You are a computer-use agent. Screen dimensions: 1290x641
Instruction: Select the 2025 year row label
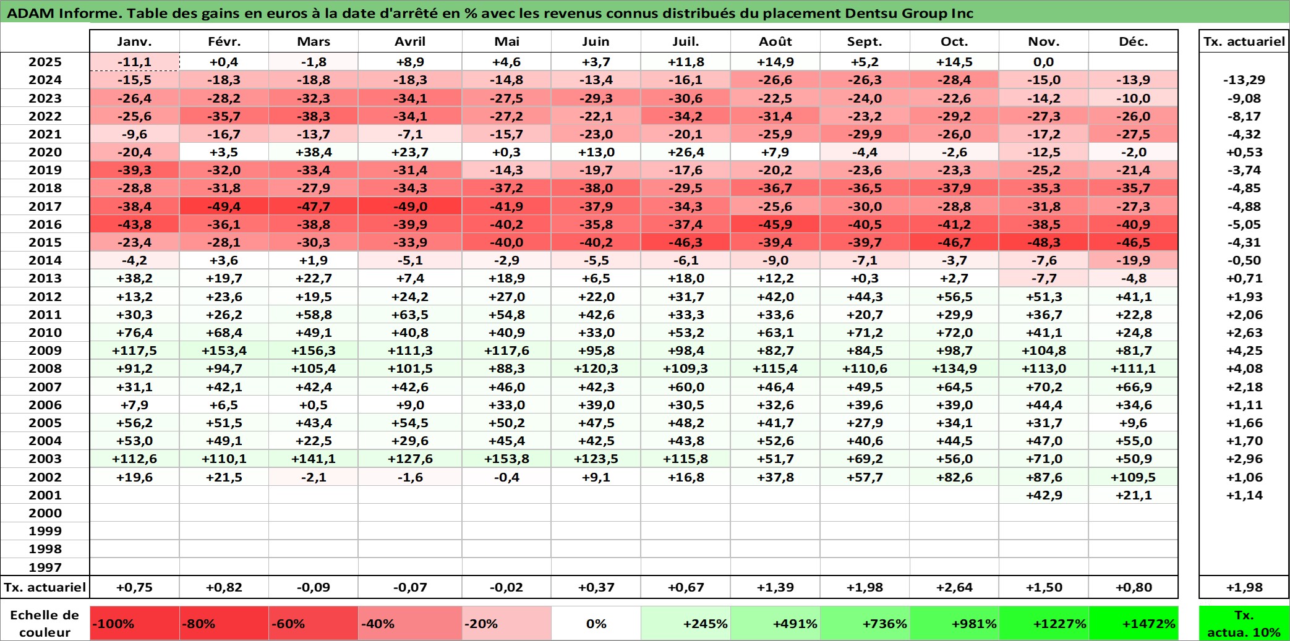pyautogui.click(x=45, y=62)
